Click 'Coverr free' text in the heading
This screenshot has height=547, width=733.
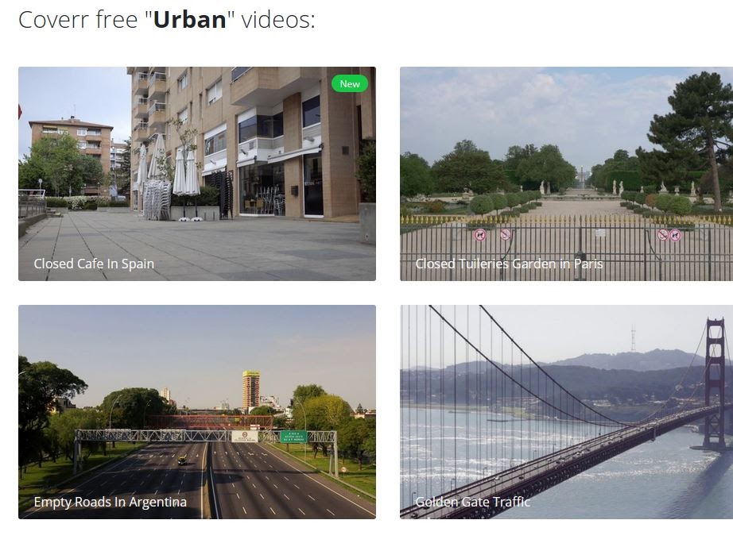point(78,20)
